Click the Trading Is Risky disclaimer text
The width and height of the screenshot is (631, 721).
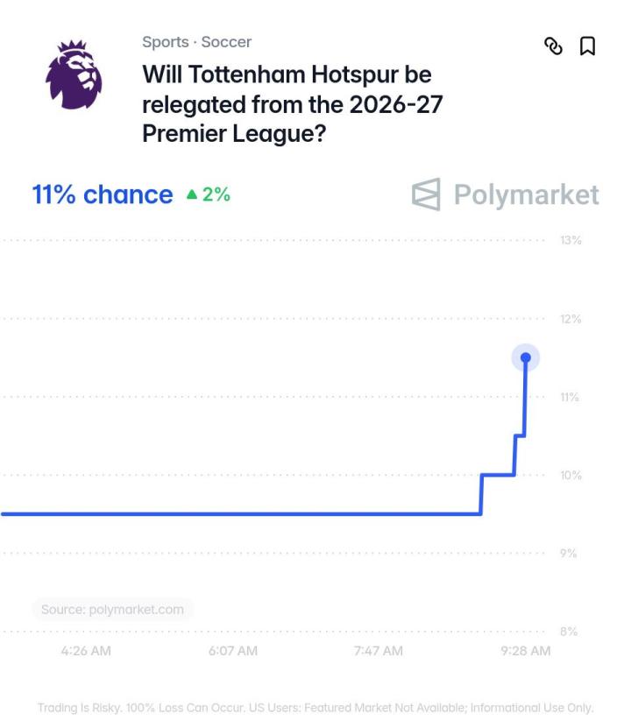pyautogui.click(x=315, y=708)
